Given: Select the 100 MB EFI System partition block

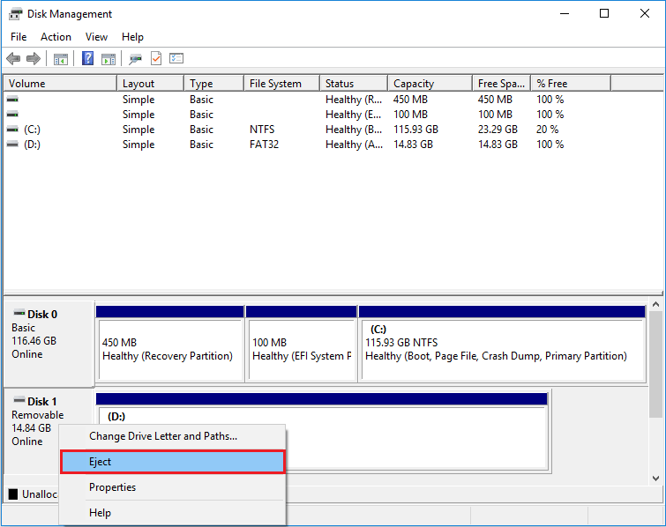Looking at the screenshot, I should [302, 344].
